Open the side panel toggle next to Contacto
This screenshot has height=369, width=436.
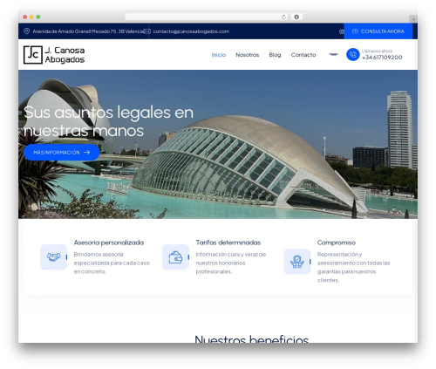click(x=333, y=54)
